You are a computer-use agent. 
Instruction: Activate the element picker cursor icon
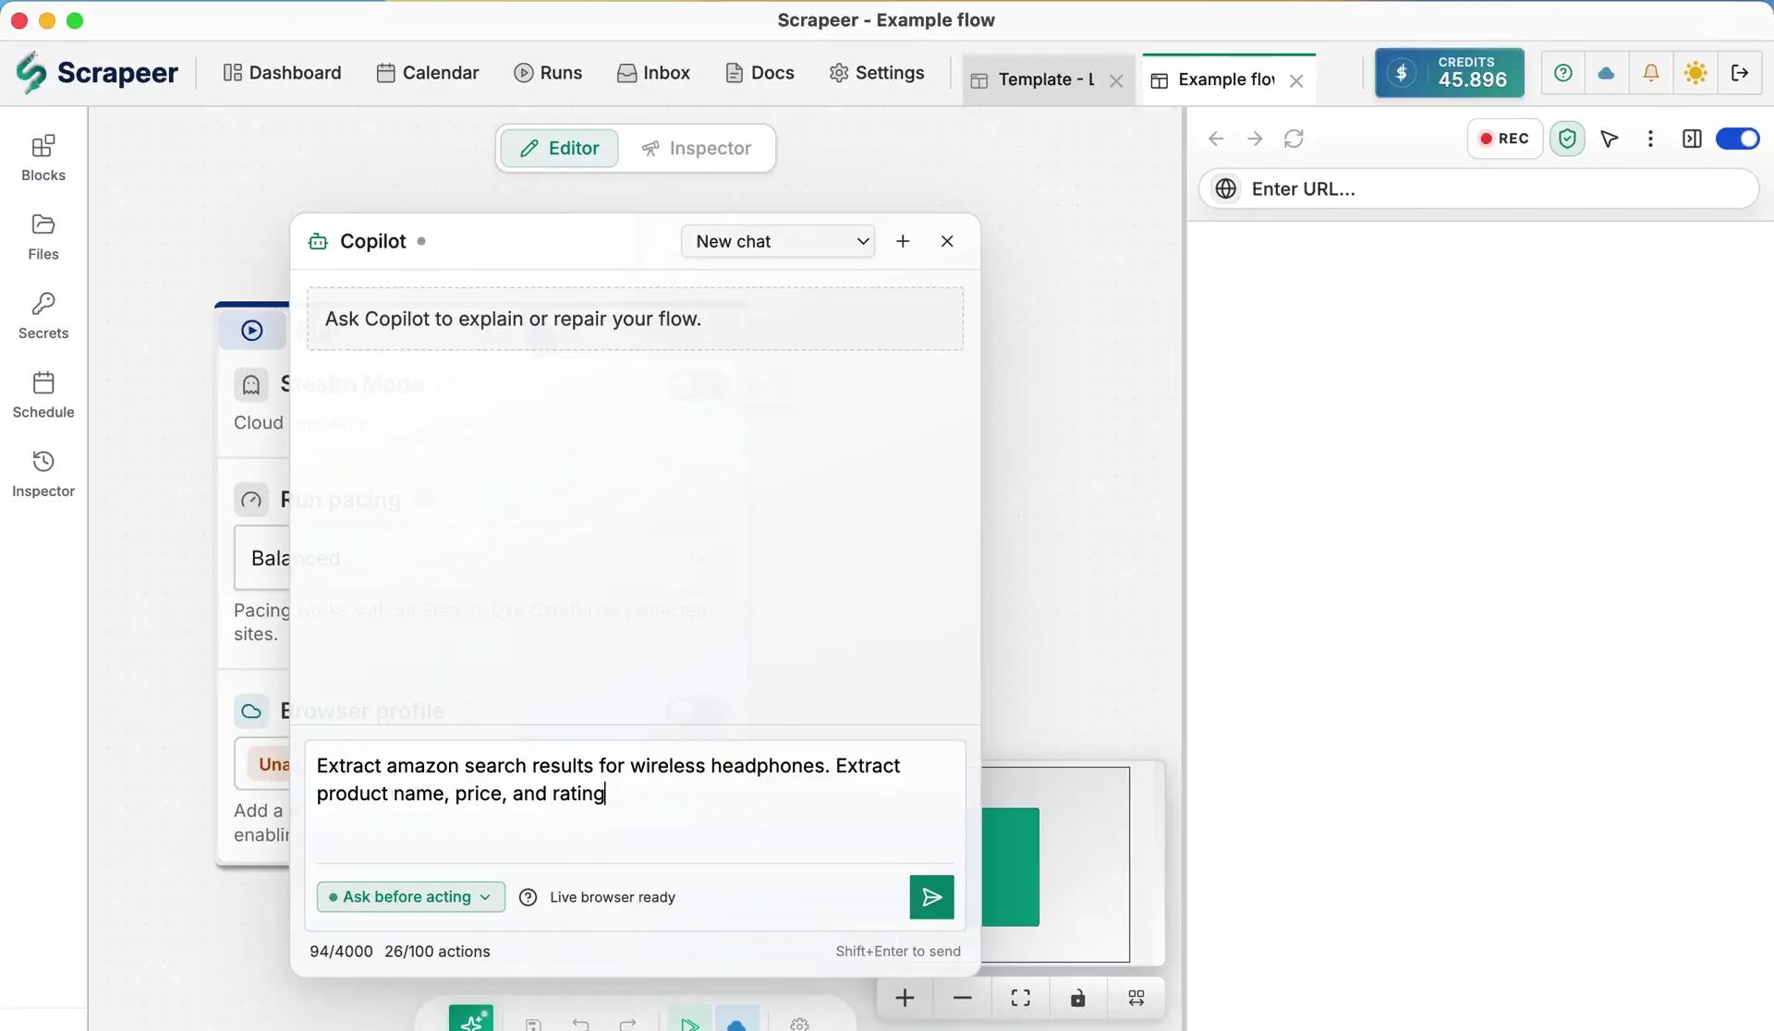pos(1610,139)
